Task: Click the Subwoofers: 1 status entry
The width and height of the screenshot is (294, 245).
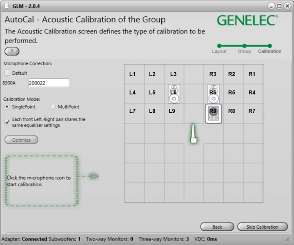Action: click(65, 239)
